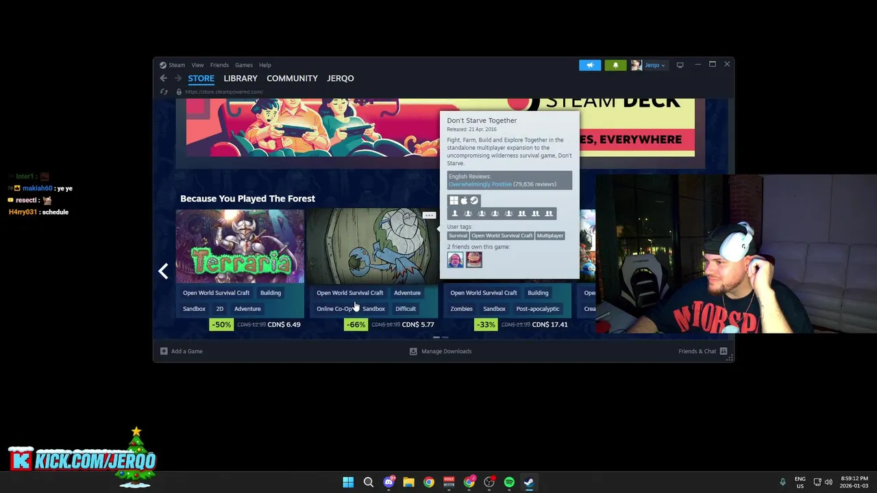This screenshot has width=877, height=493.
Task: Click the Because You Played The Forest heading
Action: [x=247, y=199]
